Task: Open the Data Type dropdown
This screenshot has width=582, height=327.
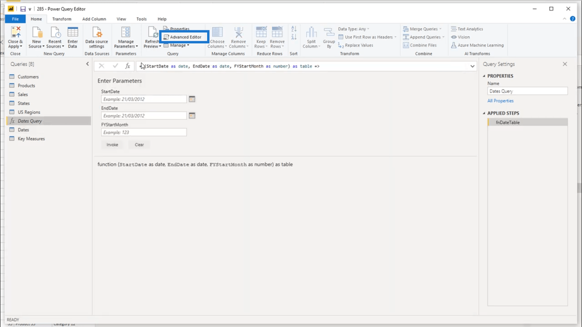Action: coord(354,29)
